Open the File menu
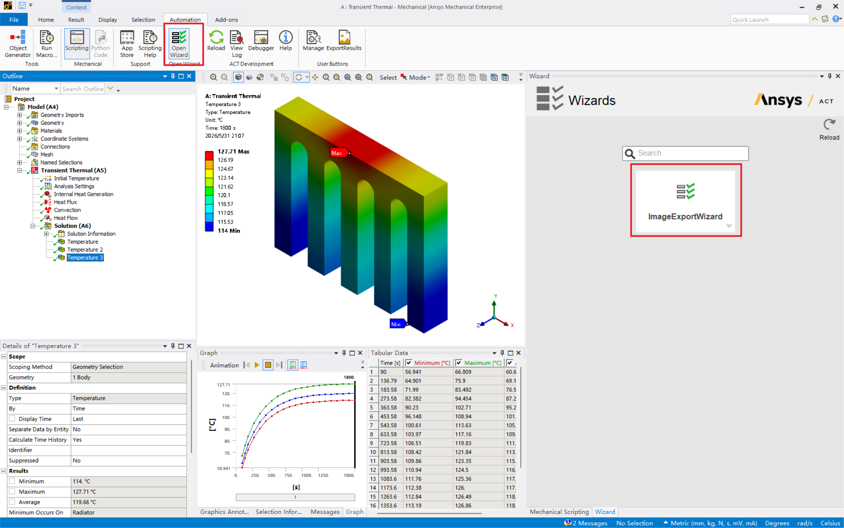844x528 pixels. [x=14, y=19]
